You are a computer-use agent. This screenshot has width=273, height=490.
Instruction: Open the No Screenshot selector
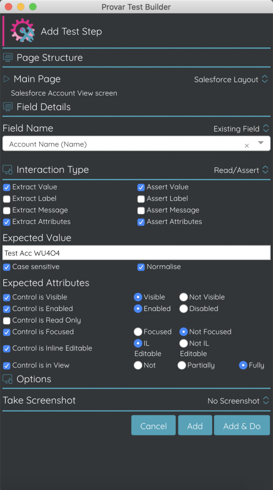(238, 401)
